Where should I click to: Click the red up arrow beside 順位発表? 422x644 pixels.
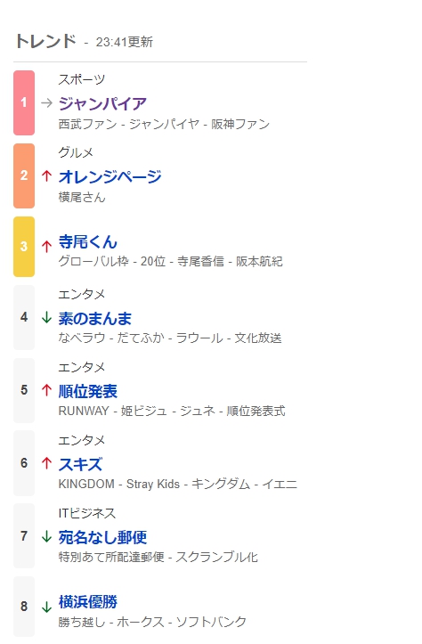click(x=47, y=390)
